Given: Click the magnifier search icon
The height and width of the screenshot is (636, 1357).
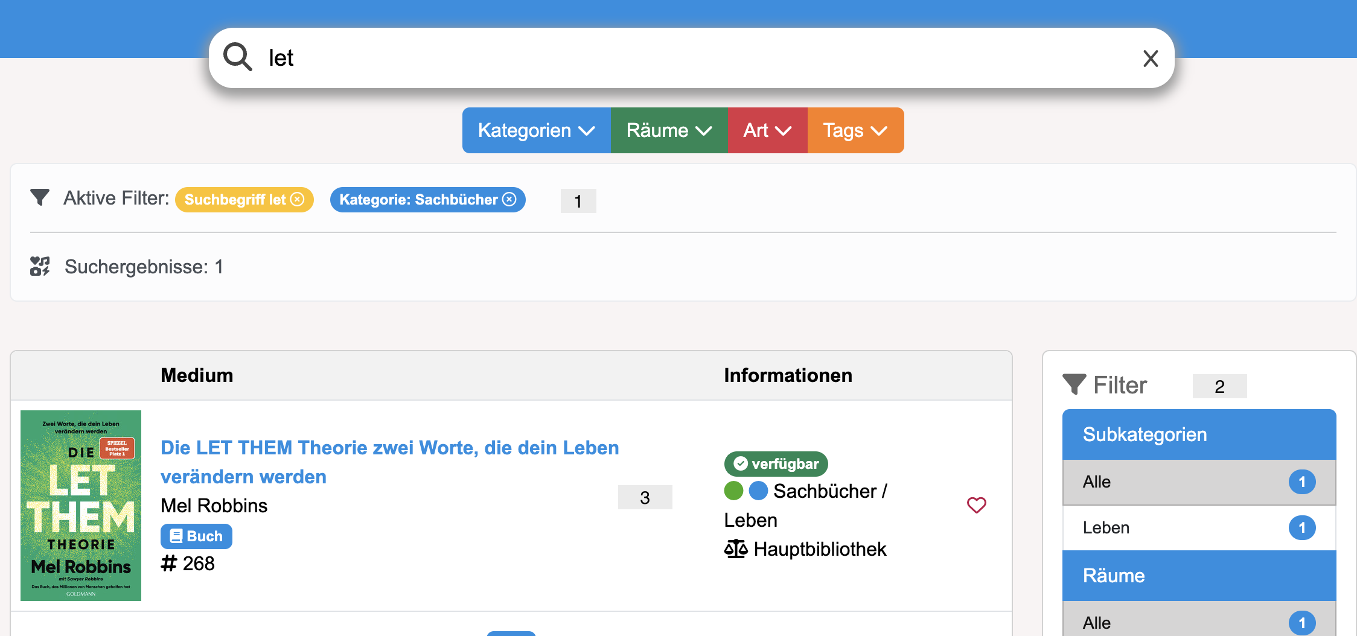Looking at the screenshot, I should point(238,57).
